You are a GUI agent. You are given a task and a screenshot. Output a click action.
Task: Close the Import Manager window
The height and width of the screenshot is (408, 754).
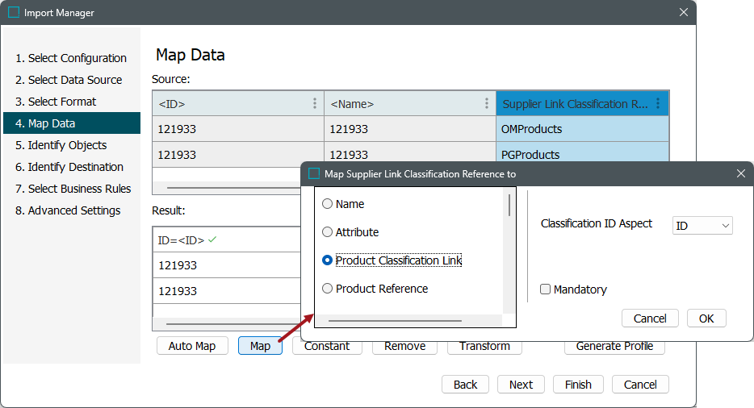click(683, 13)
